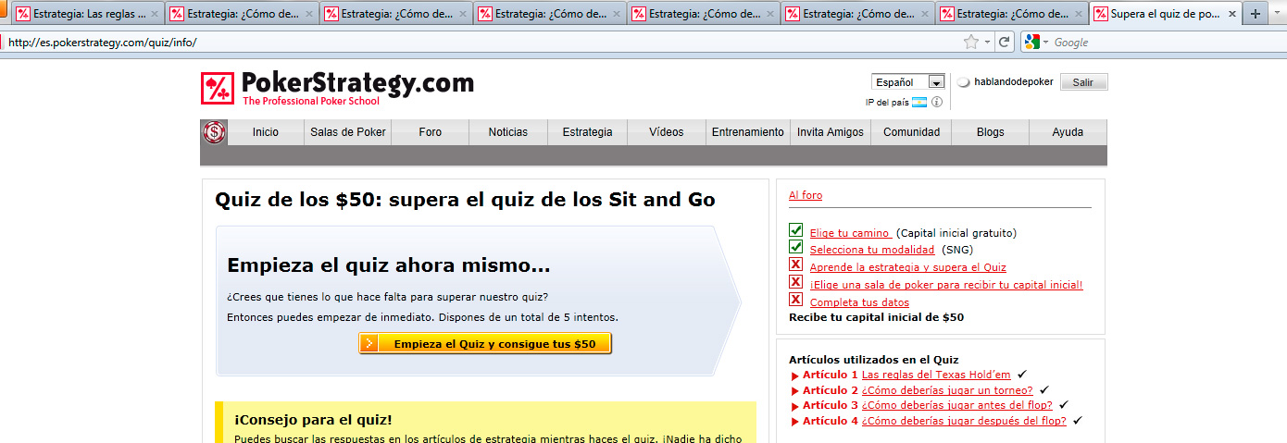Screen dimensions: 1287x443
Task: Click red arrow beside Artículo 4
Action: click(x=794, y=422)
